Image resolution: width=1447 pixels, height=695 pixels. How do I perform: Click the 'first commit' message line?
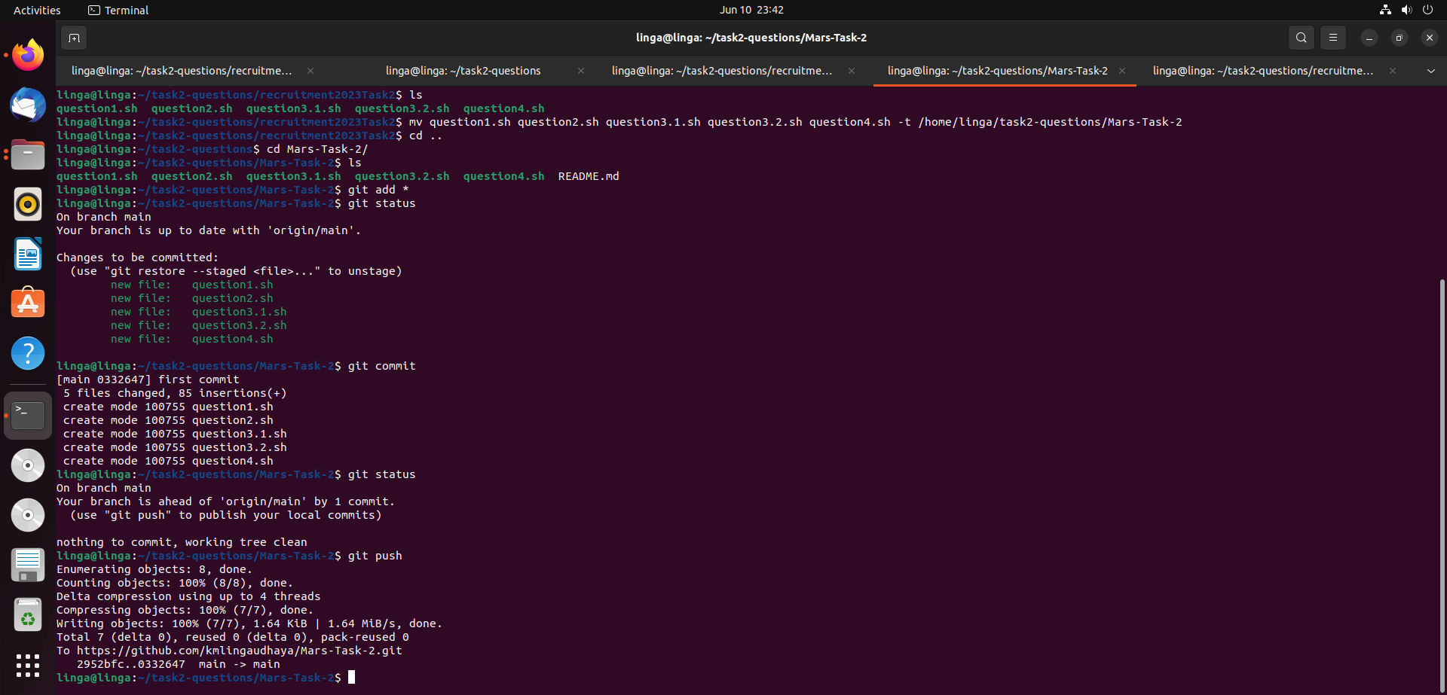coord(148,380)
